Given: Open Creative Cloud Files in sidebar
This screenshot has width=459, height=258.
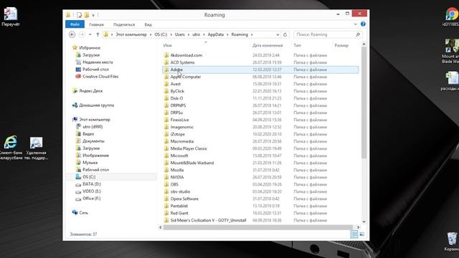Looking at the screenshot, I should click(100, 77).
